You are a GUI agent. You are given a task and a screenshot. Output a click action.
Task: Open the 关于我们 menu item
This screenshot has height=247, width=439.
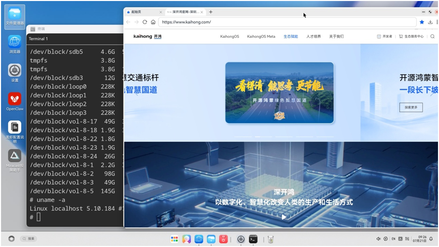coord(336,36)
